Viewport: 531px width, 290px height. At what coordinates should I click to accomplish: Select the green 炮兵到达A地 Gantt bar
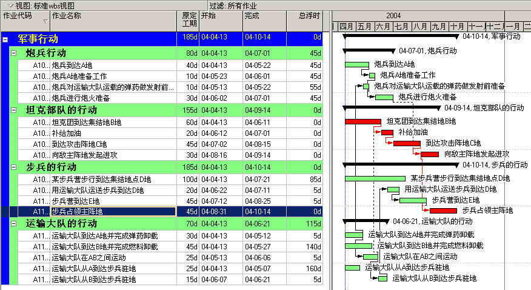pyautogui.click(x=356, y=65)
